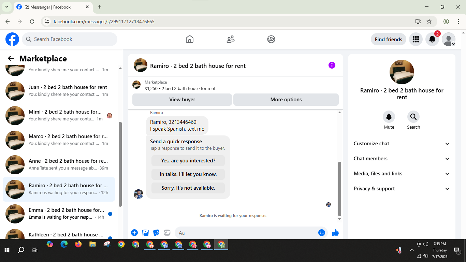Click the browser address bar URL
Image resolution: width=466 pixels, height=262 pixels.
104,21
